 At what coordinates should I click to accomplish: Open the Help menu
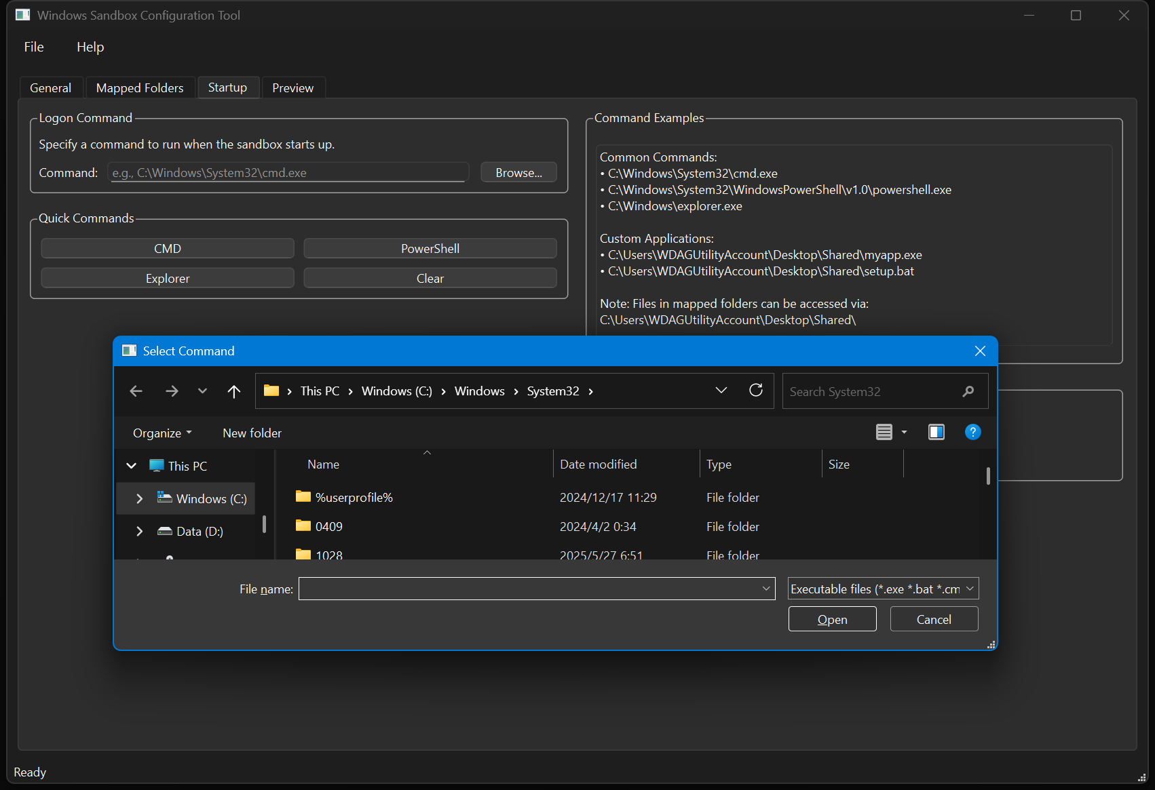[x=90, y=47]
